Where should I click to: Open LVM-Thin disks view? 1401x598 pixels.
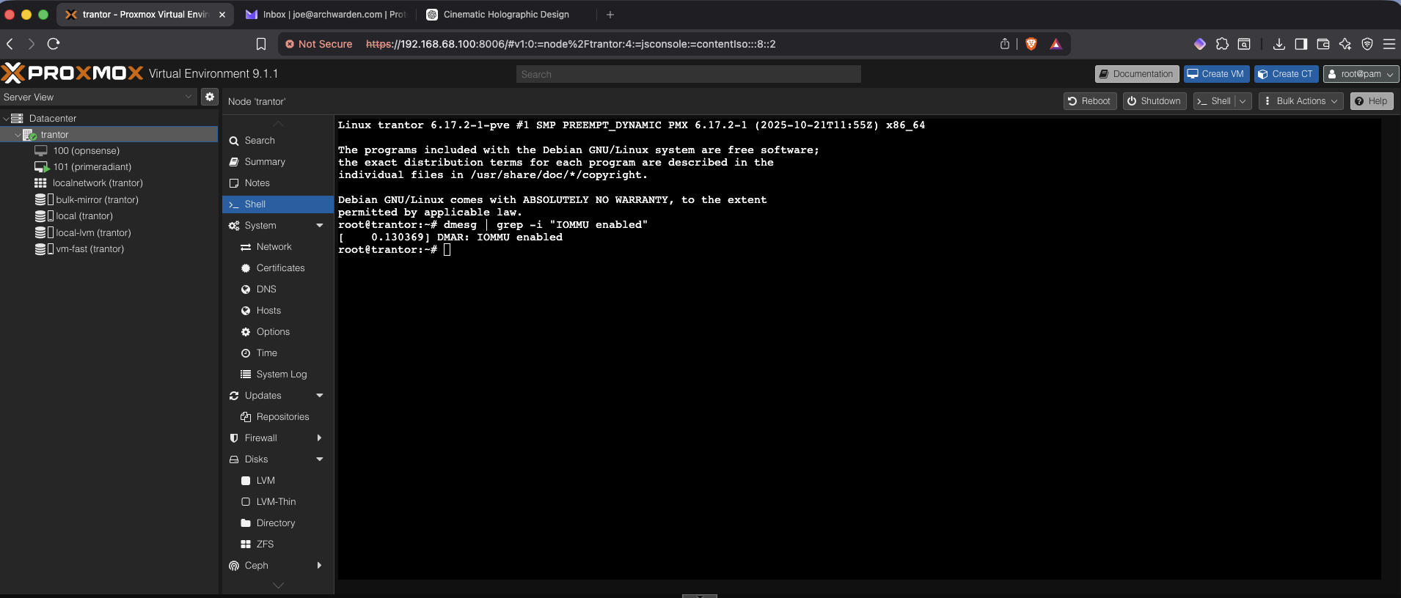[x=276, y=501]
